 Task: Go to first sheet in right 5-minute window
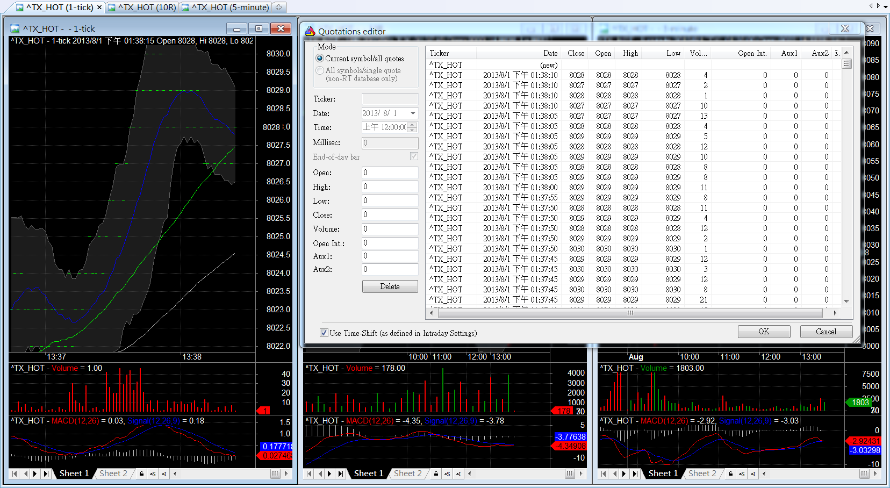(x=604, y=473)
